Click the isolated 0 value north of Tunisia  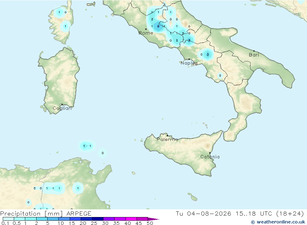[x=103, y=153]
